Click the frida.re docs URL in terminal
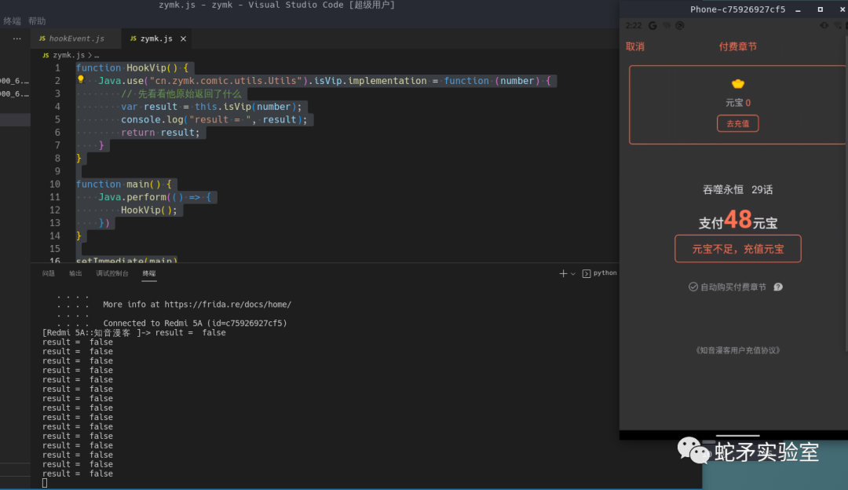 tap(228, 305)
